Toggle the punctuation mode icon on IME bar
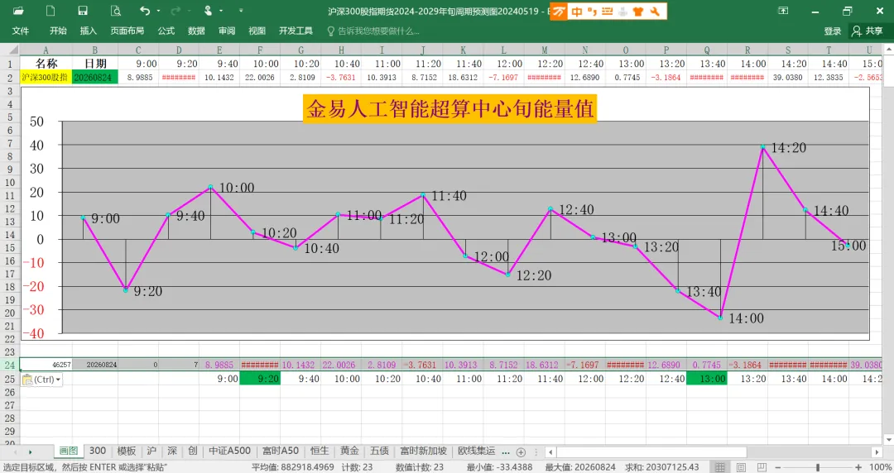Screen dimensions: 894x473 pos(593,12)
